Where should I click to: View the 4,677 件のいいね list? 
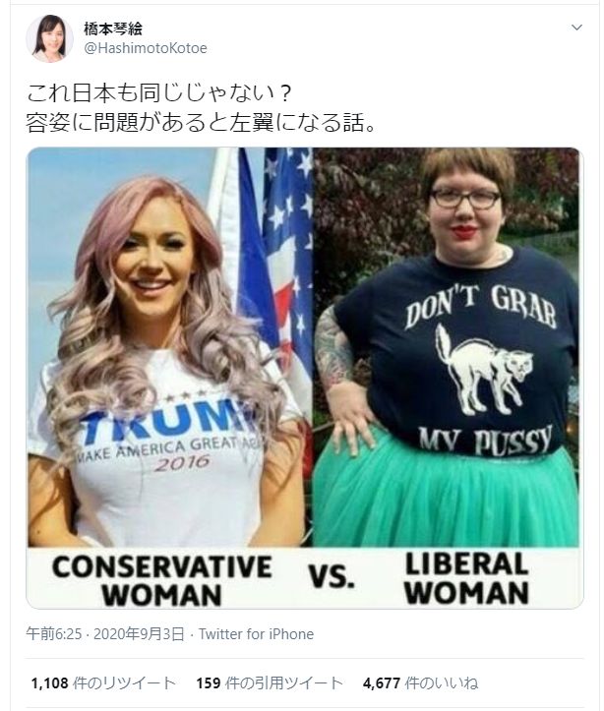[420, 682]
